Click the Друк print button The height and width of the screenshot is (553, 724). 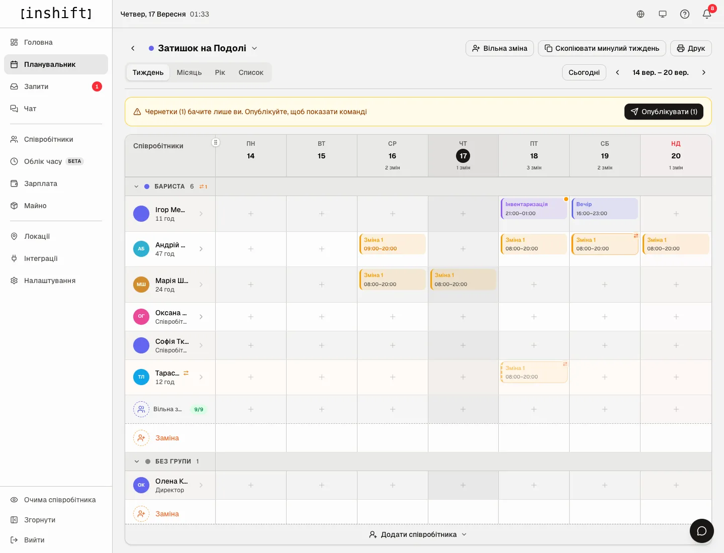[691, 48]
